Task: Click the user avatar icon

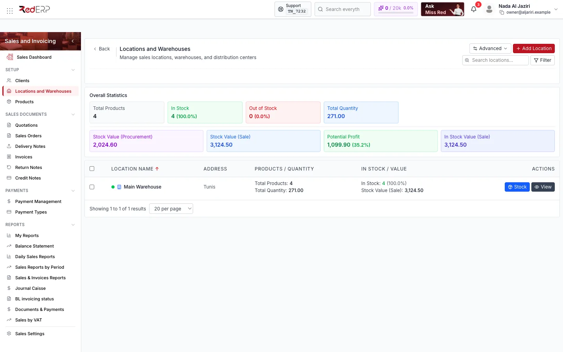Action: point(489,9)
